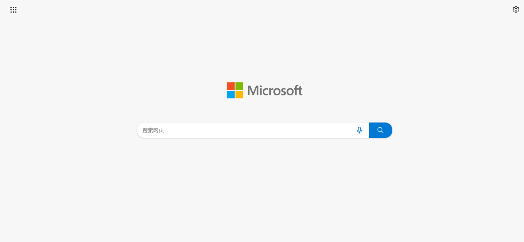Screen dimensions: 524x242
Task: Click the green square in the logo
Action: [239, 86]
